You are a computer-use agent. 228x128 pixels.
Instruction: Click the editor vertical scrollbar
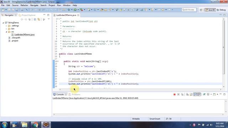pyautogui.click(x=224, y=47)
